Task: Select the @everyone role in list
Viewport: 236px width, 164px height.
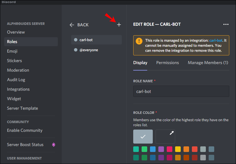Action: coord(96,50)
